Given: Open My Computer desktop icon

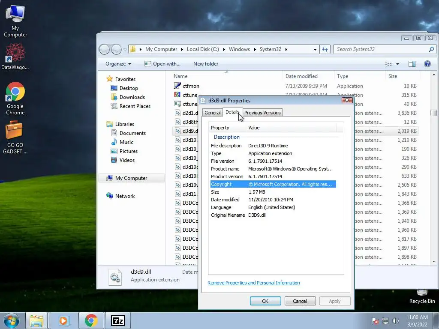Looking at the screenshot, I should coord(15,21).
